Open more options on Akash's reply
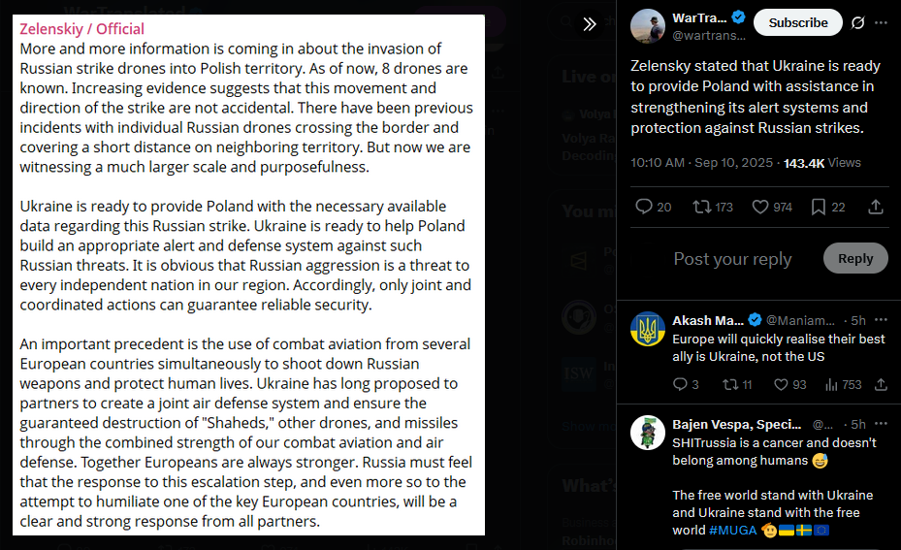Screen dimensions: 901x550 881,319
